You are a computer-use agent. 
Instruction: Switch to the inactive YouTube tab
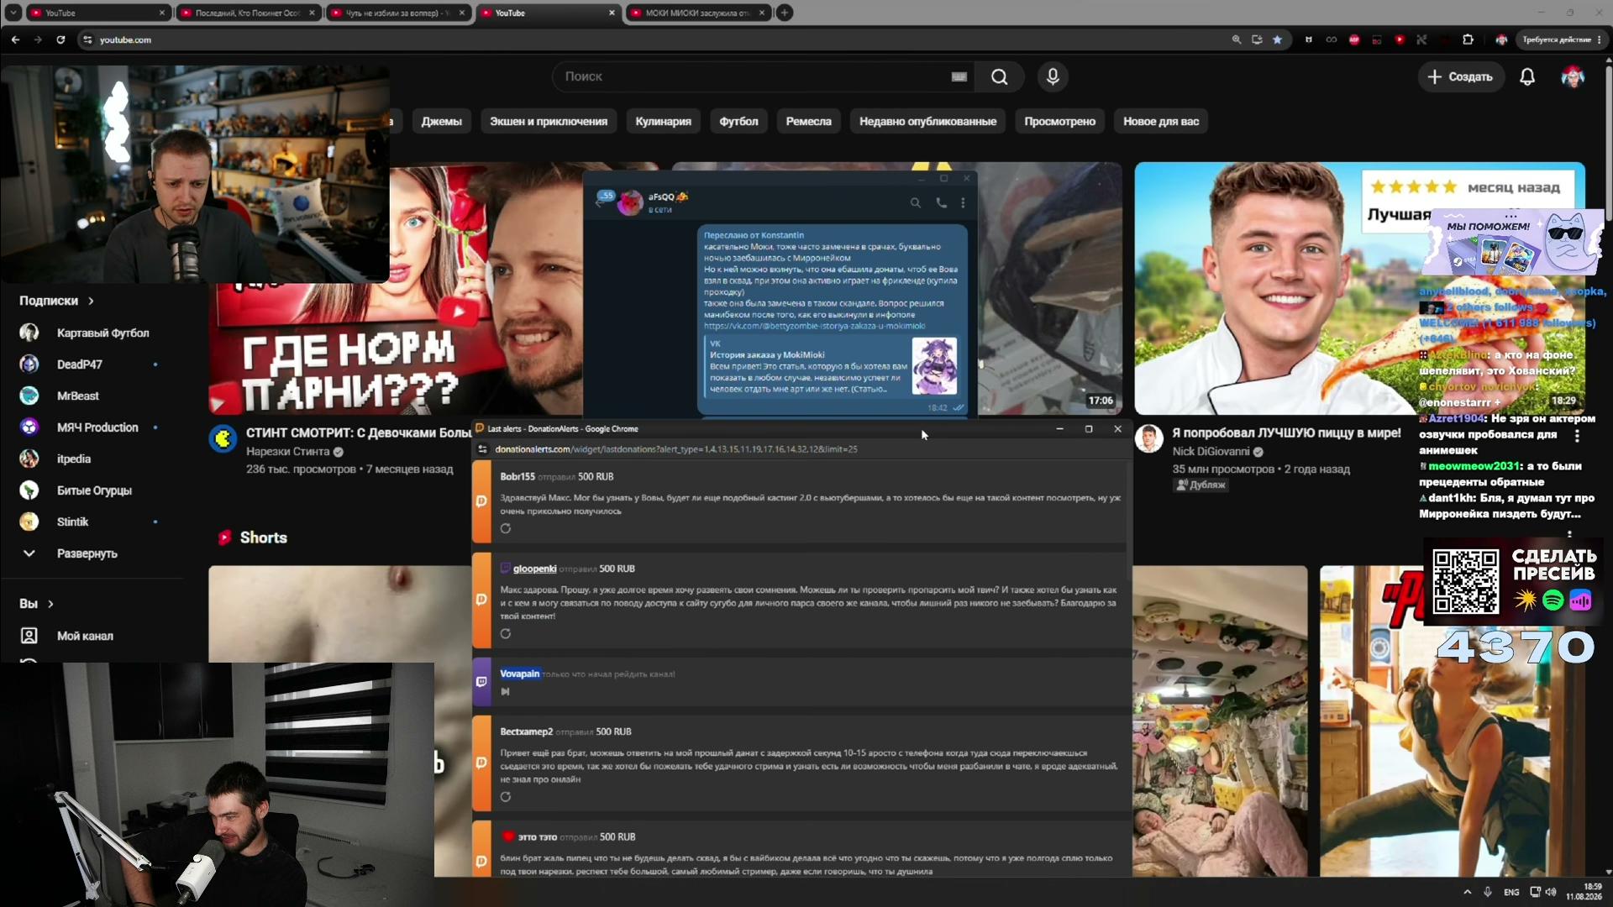(x=97, y=13)
